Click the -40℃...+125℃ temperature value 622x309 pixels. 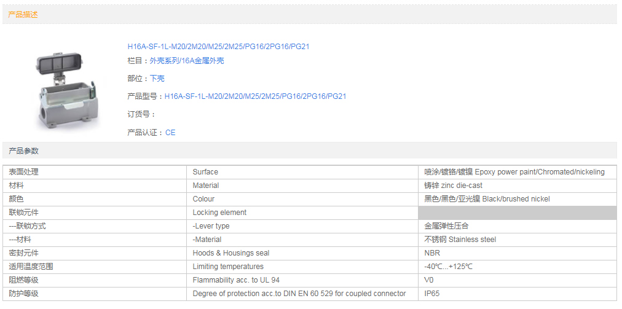click(x=448, y=267)
